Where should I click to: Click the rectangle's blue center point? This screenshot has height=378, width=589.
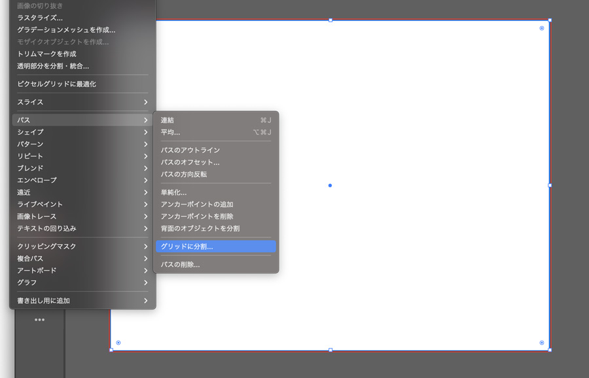330,185
